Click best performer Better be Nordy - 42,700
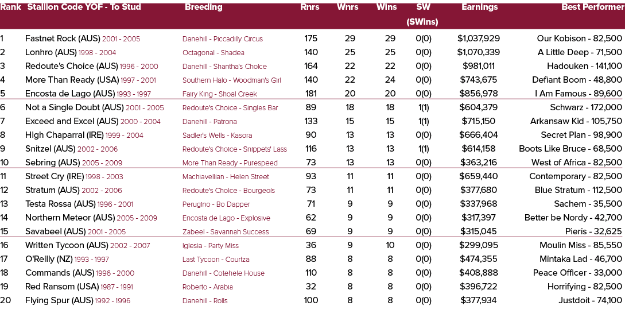This screenshot has width=625, height=317. (x=573, y=218)
